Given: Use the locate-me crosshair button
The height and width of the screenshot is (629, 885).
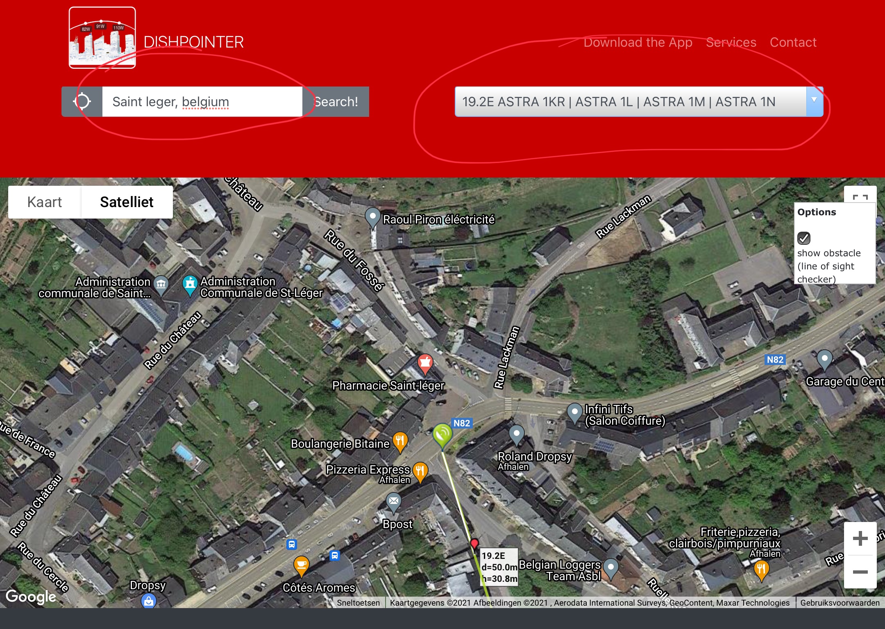Looking at the screenshot, I should tap(82, 101).
